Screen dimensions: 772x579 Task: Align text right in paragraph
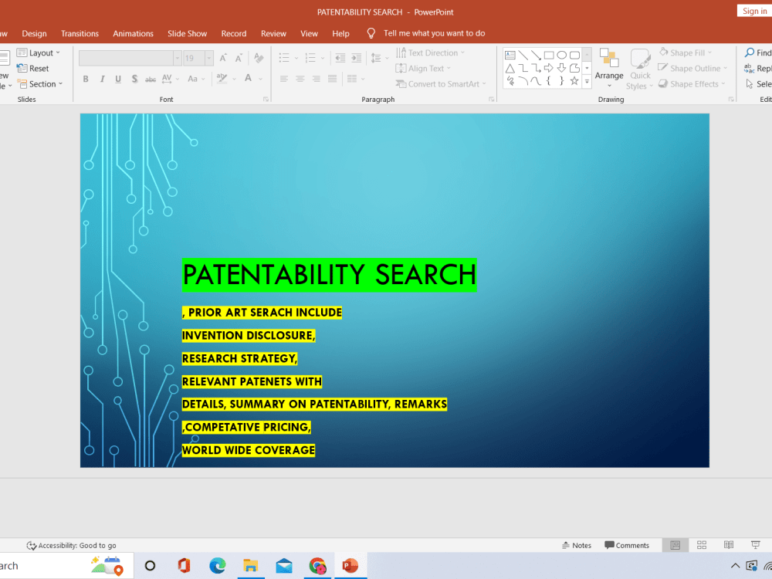click(316, 79)
